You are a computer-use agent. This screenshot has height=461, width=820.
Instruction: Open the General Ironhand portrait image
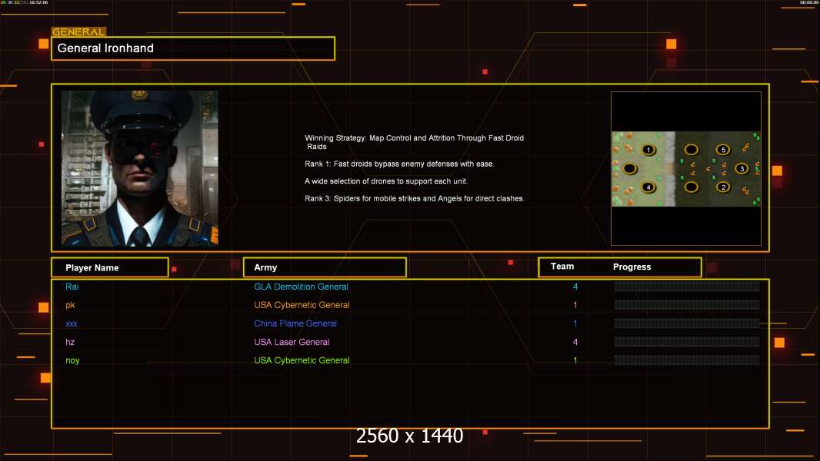click(140, 168)
